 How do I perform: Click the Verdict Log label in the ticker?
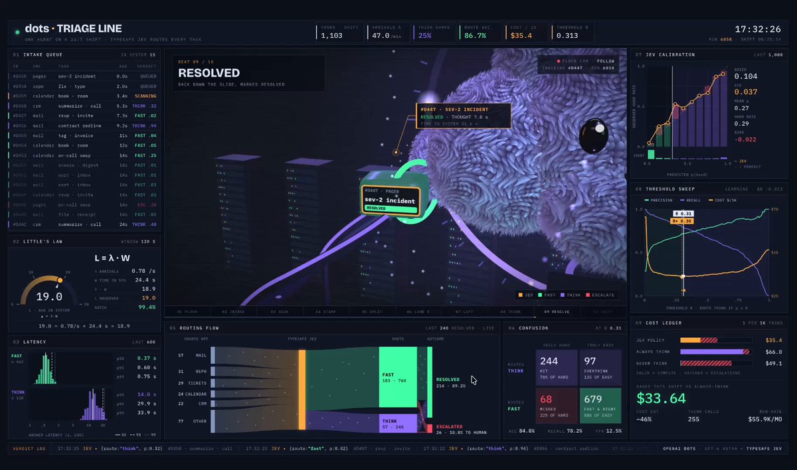28,449
